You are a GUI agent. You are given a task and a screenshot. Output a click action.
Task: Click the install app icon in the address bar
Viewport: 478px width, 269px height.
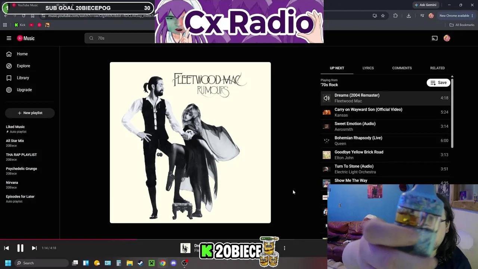(x=375, y=16)
